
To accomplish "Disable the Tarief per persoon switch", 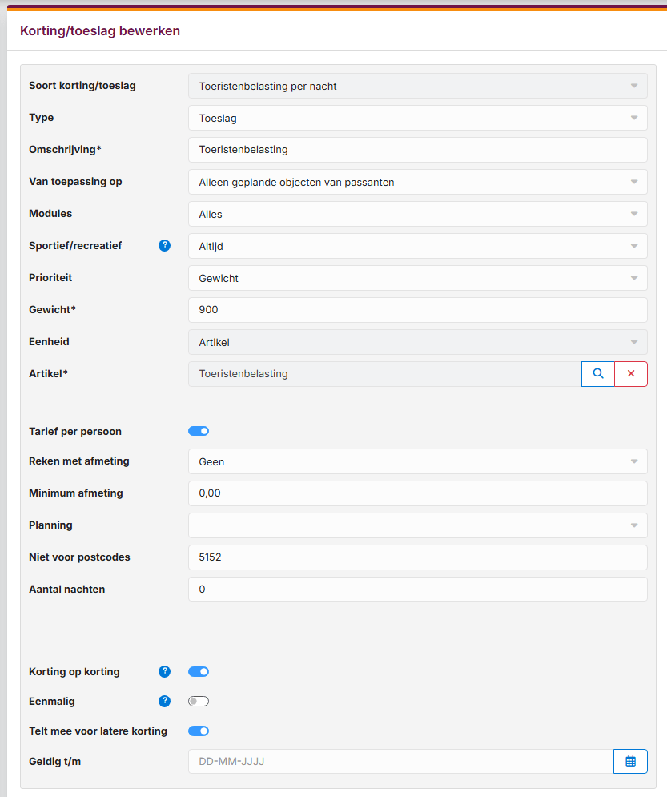I will [x=199, y=432].
